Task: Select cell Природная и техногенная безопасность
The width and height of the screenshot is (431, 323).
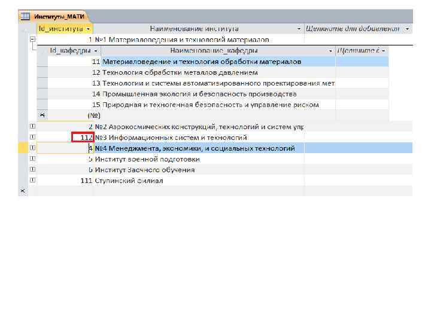Action: tap(218, 105)
